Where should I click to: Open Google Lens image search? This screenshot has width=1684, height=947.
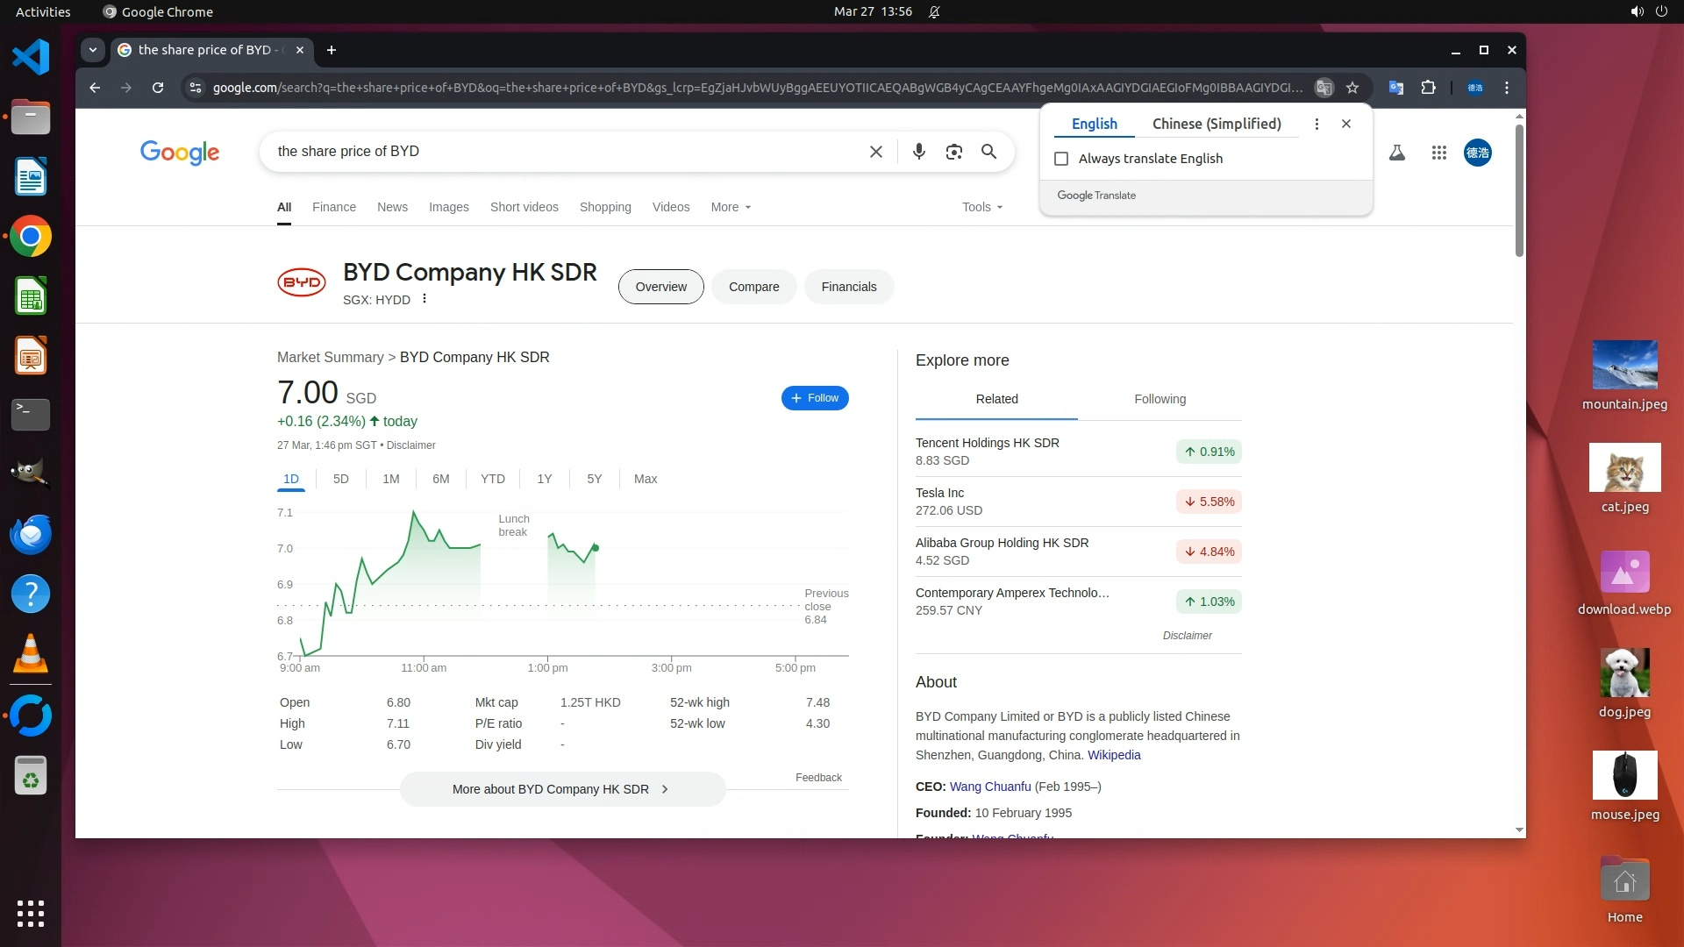953,152
